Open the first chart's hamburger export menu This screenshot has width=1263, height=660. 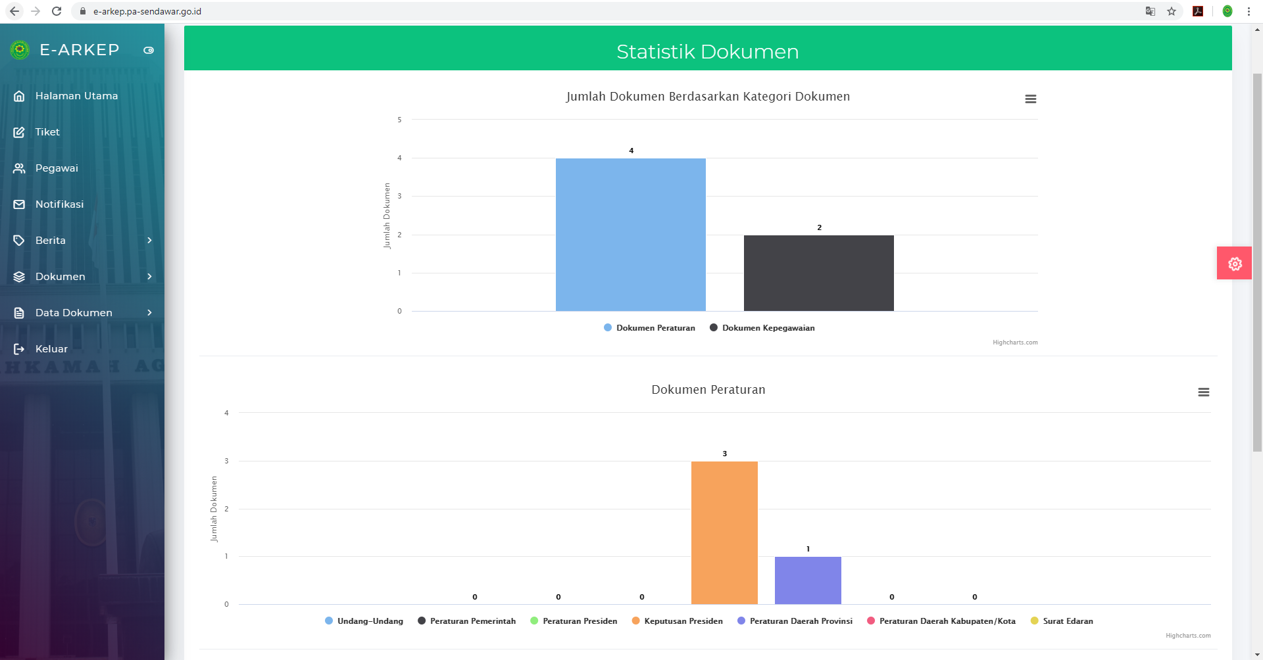(x=1030, y=99)
